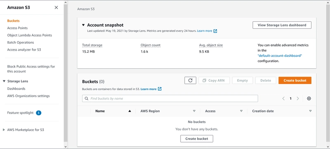
Task: Collapse the Account snapshot section
Action: point(83,25)
